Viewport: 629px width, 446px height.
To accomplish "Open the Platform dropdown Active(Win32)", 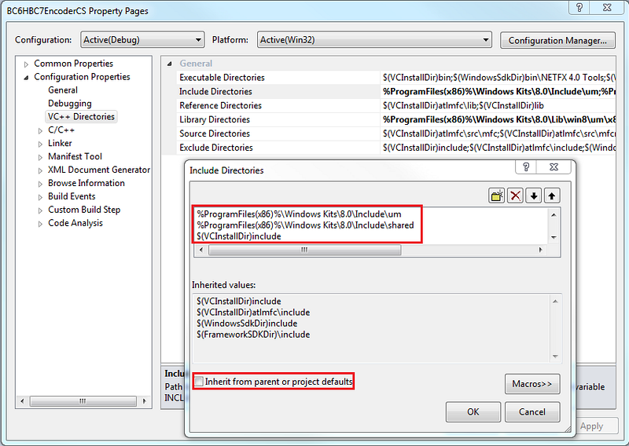I will 374,40.
